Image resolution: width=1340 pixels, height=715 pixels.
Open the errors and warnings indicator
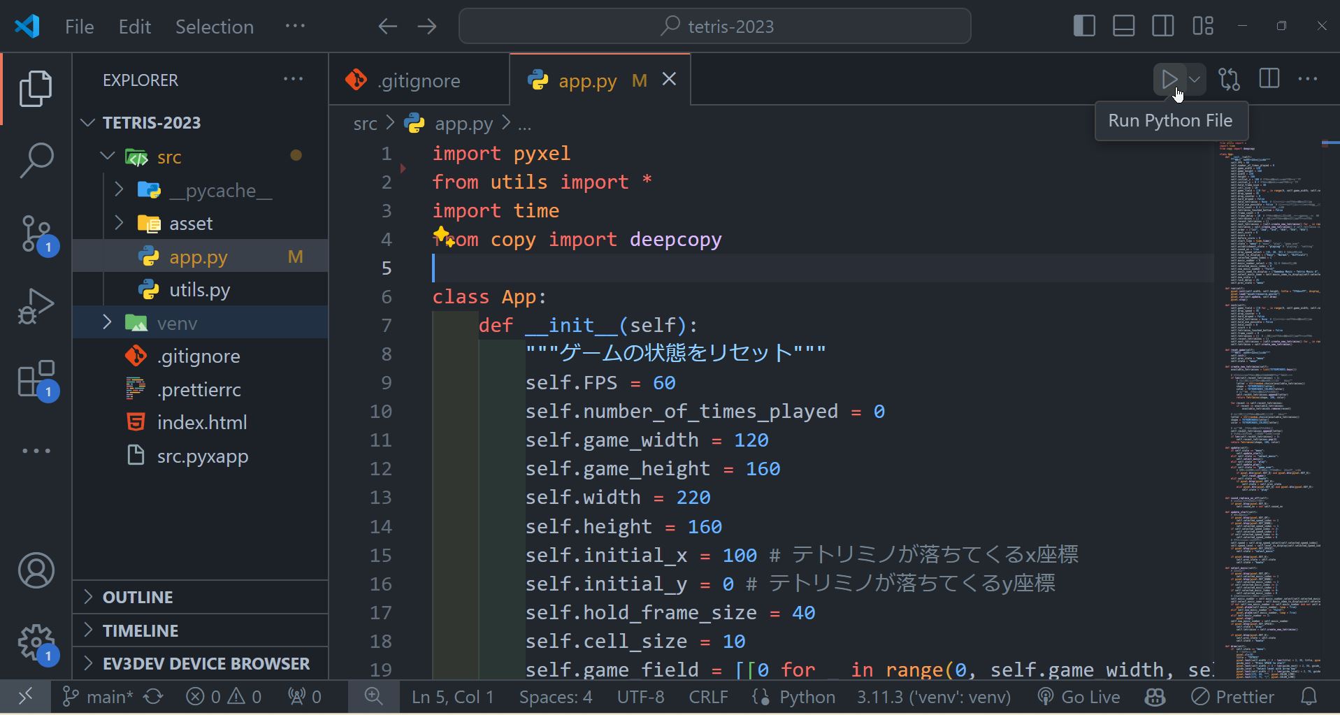(x=224, y=697)
